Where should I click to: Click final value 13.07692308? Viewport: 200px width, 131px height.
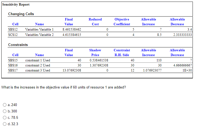pyautogui.click(x=72, y=70)
